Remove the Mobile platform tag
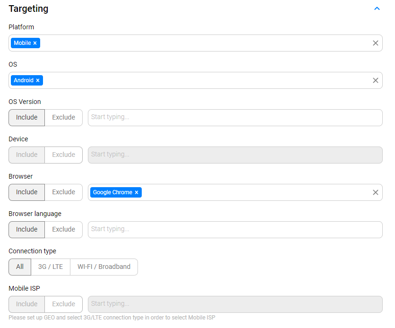This screenshot has width=395, height=328. (x=35, y=43)
